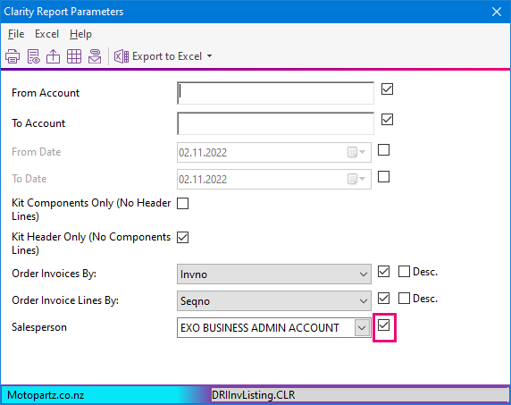The image size is (511, 405).
Task: Click Export to Excel button
Action: point(163,56)
